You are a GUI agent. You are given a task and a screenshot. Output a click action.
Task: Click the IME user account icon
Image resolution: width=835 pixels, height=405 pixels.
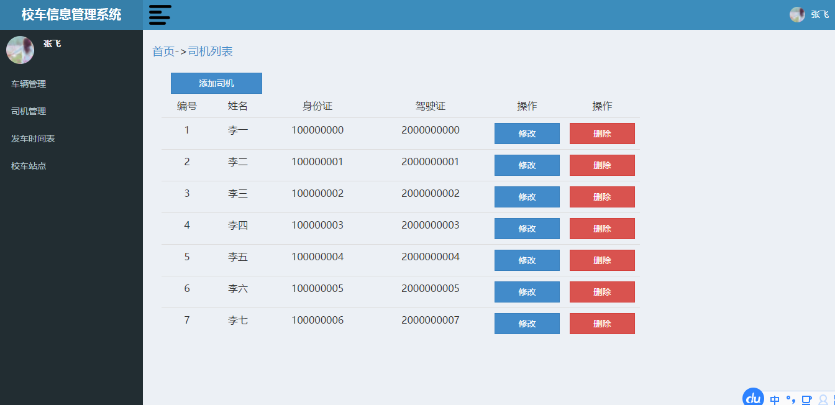[x=823, y=400]
